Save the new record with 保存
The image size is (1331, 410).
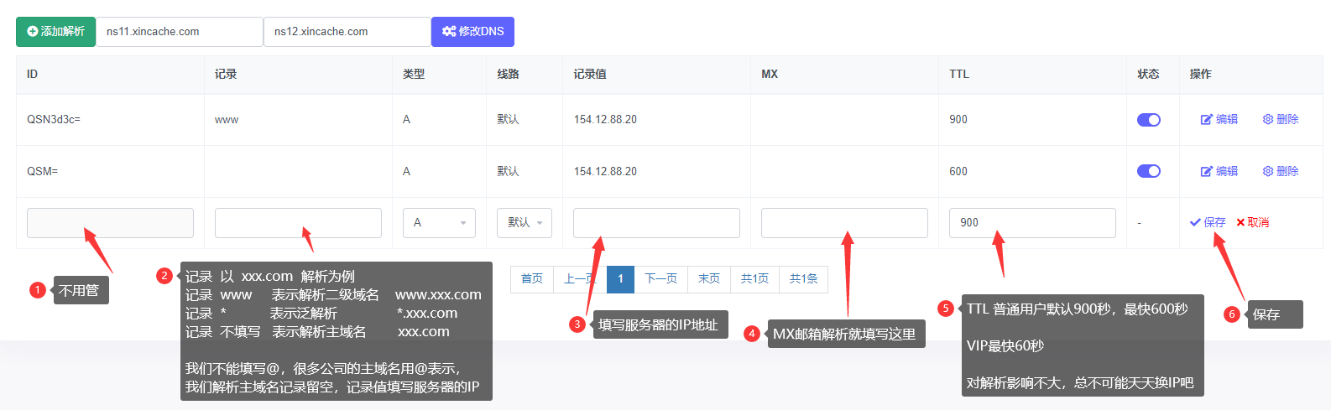click(1208, 222)
